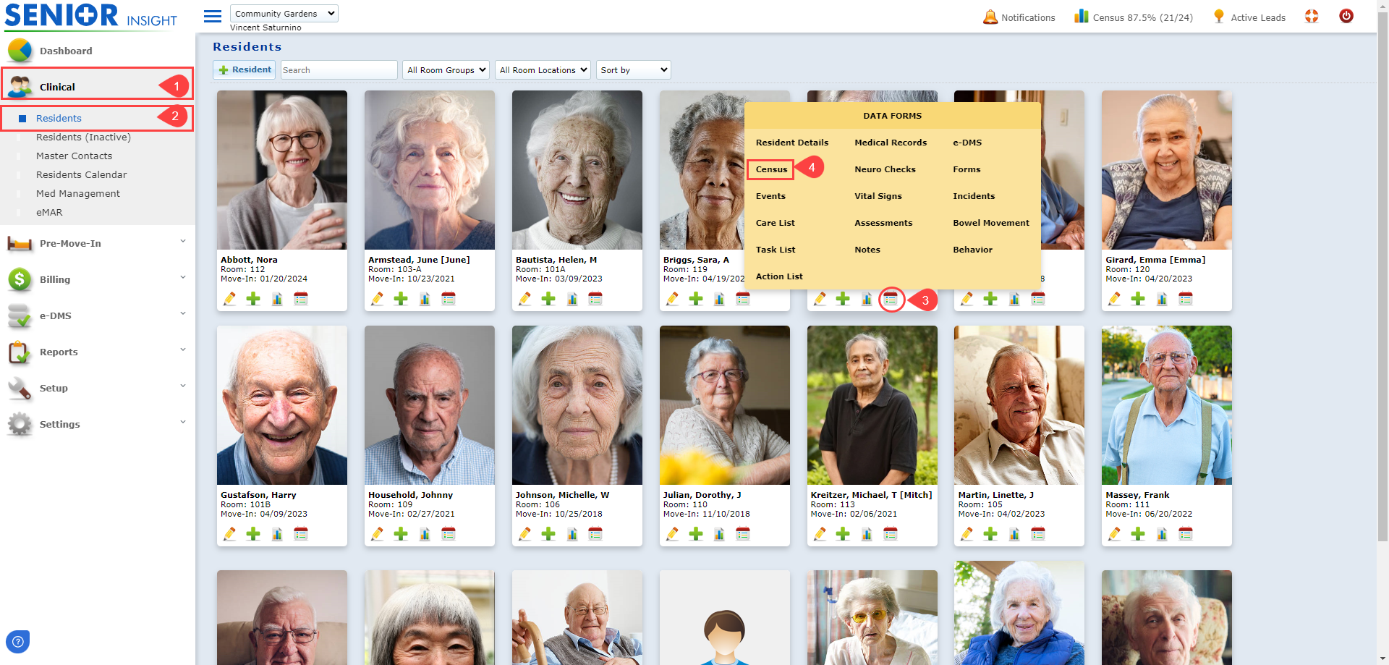The height and width of the screenshot is (665, 1389).
Task: Open Residents Calendar submenu item
Action: (x=81, y=174)
